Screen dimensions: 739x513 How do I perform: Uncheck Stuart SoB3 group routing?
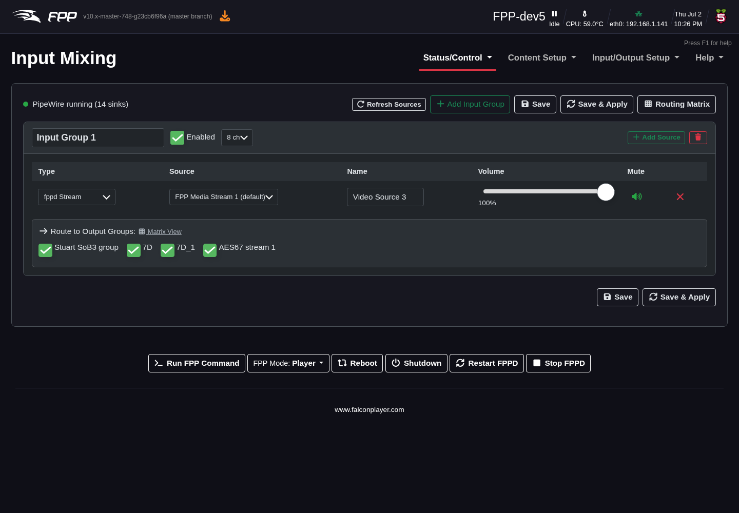tap(45, 250)
